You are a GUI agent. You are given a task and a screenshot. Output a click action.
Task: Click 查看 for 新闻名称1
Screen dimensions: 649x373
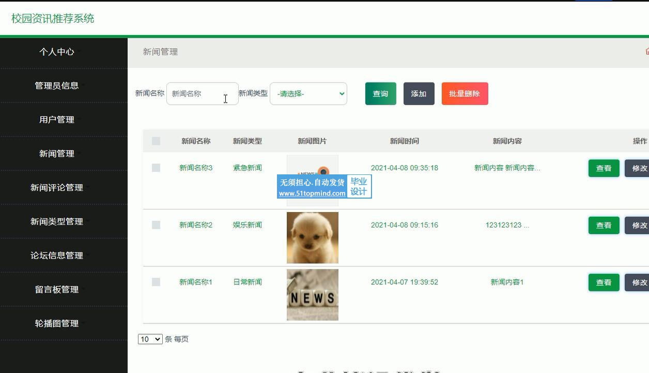point(604,283)
